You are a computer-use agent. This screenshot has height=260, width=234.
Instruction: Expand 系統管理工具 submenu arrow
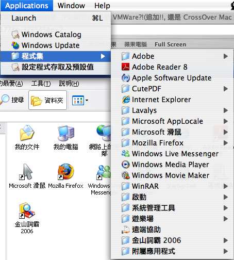tap(226, 208)
